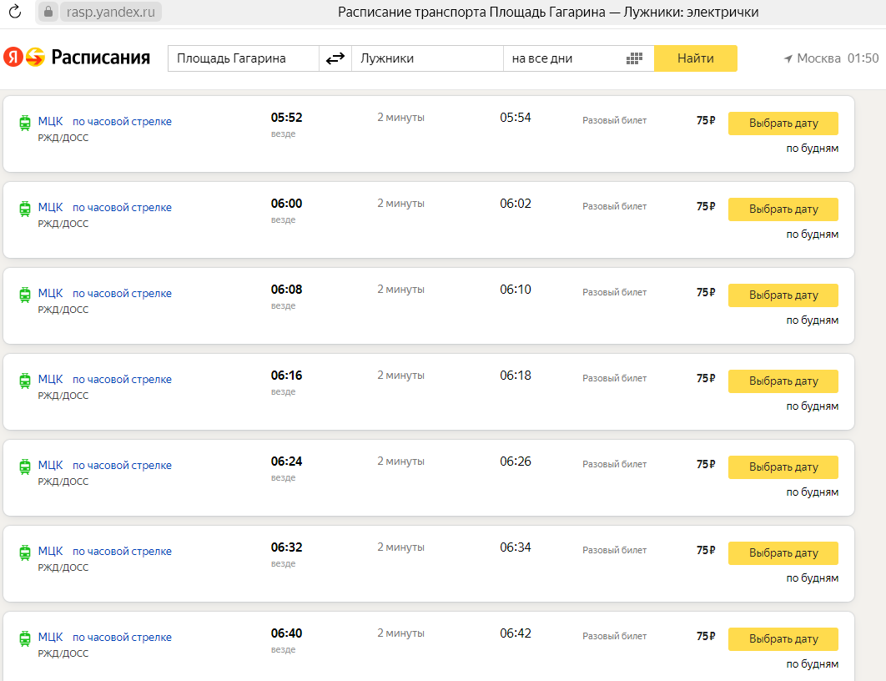
Task: Click green train icon of 05:52 departure
Action: [x=25, y=123]
